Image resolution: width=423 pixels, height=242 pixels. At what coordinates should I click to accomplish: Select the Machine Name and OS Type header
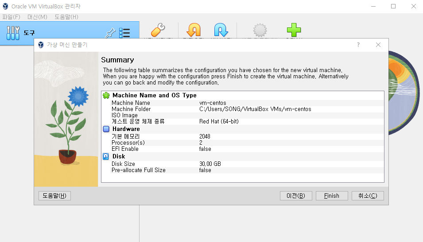point(154,96)
